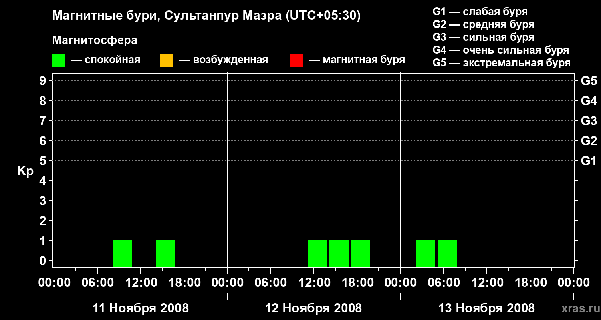Click the 06:00 time label for 11 Ноября
Image resolution: width=601 pixels, height=320 pixels.
tap(97, 283)
